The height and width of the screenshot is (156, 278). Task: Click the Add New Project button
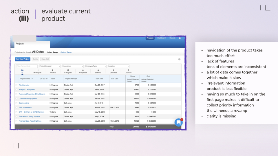point(23,59)
